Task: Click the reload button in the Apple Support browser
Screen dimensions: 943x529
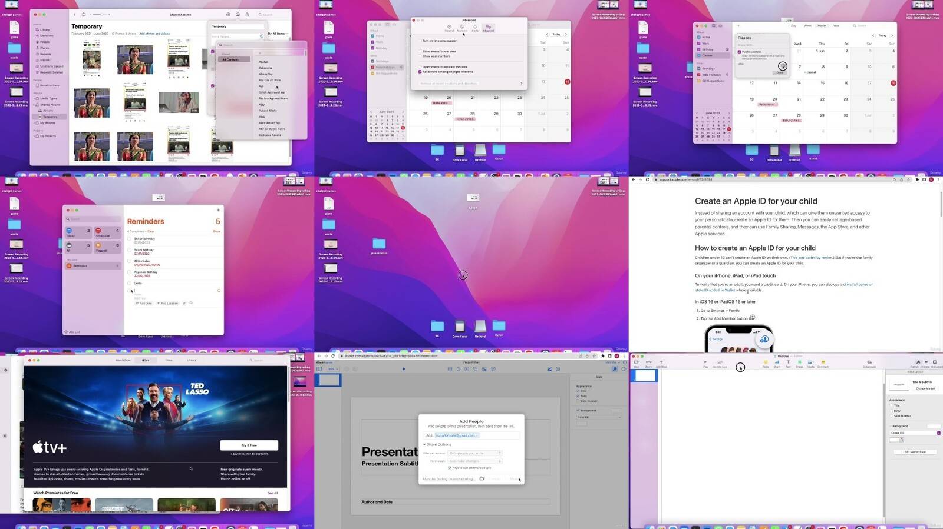Action: pyautogui.click(x=647, y=179)
